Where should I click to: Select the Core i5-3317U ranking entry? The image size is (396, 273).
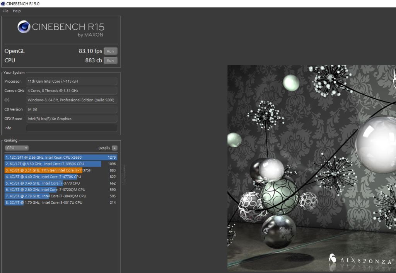click(61, 202)
